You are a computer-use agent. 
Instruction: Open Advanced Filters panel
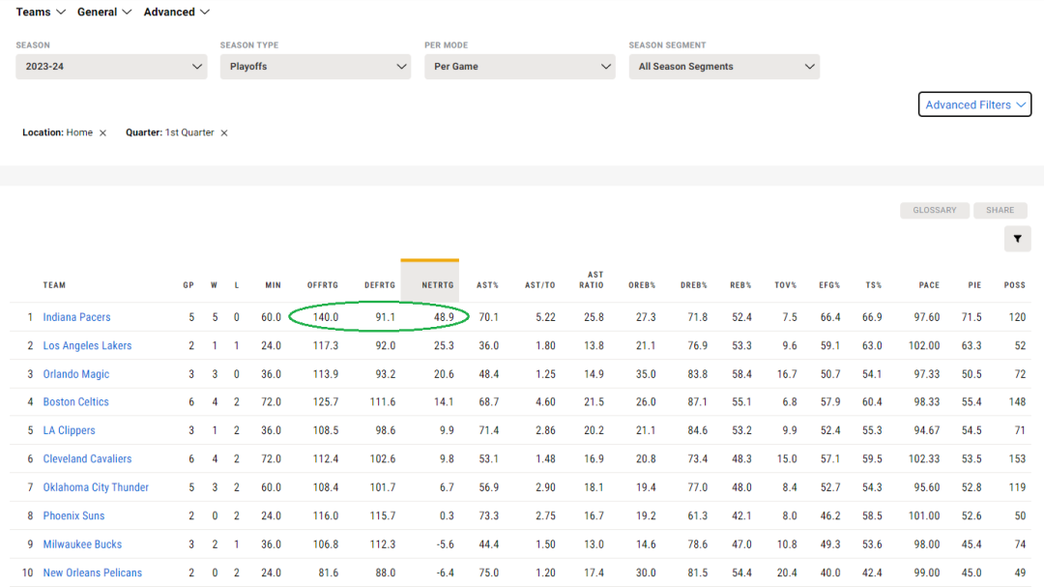(974, 104)
